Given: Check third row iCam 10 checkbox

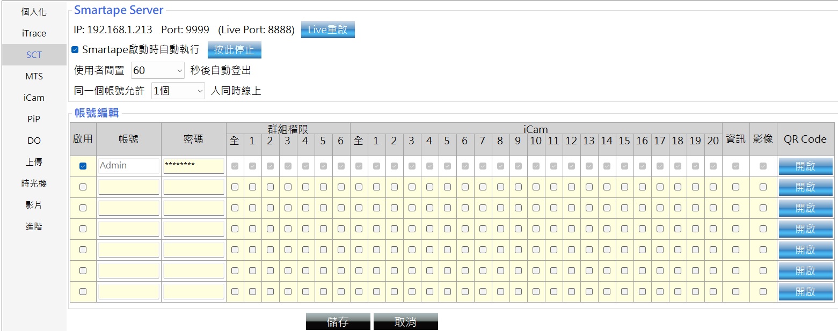Looking at the screenshot, I should pos(536,208).
